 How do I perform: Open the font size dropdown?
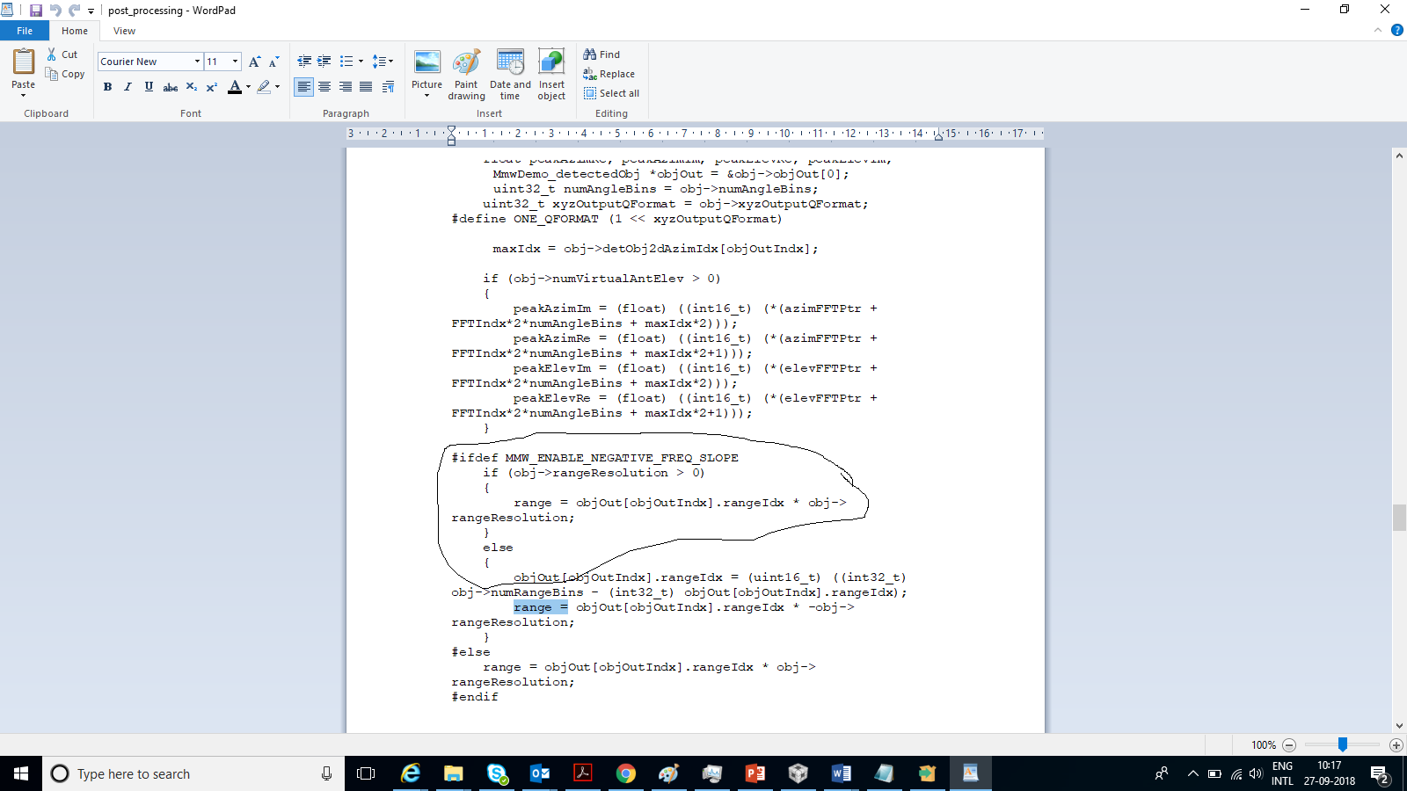(x=235, y=62)
